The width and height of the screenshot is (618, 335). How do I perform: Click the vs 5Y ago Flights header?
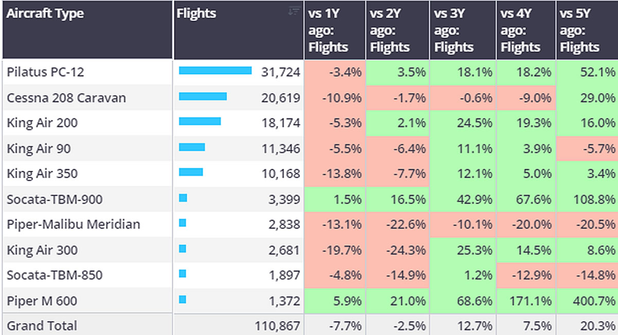(587, 30)
